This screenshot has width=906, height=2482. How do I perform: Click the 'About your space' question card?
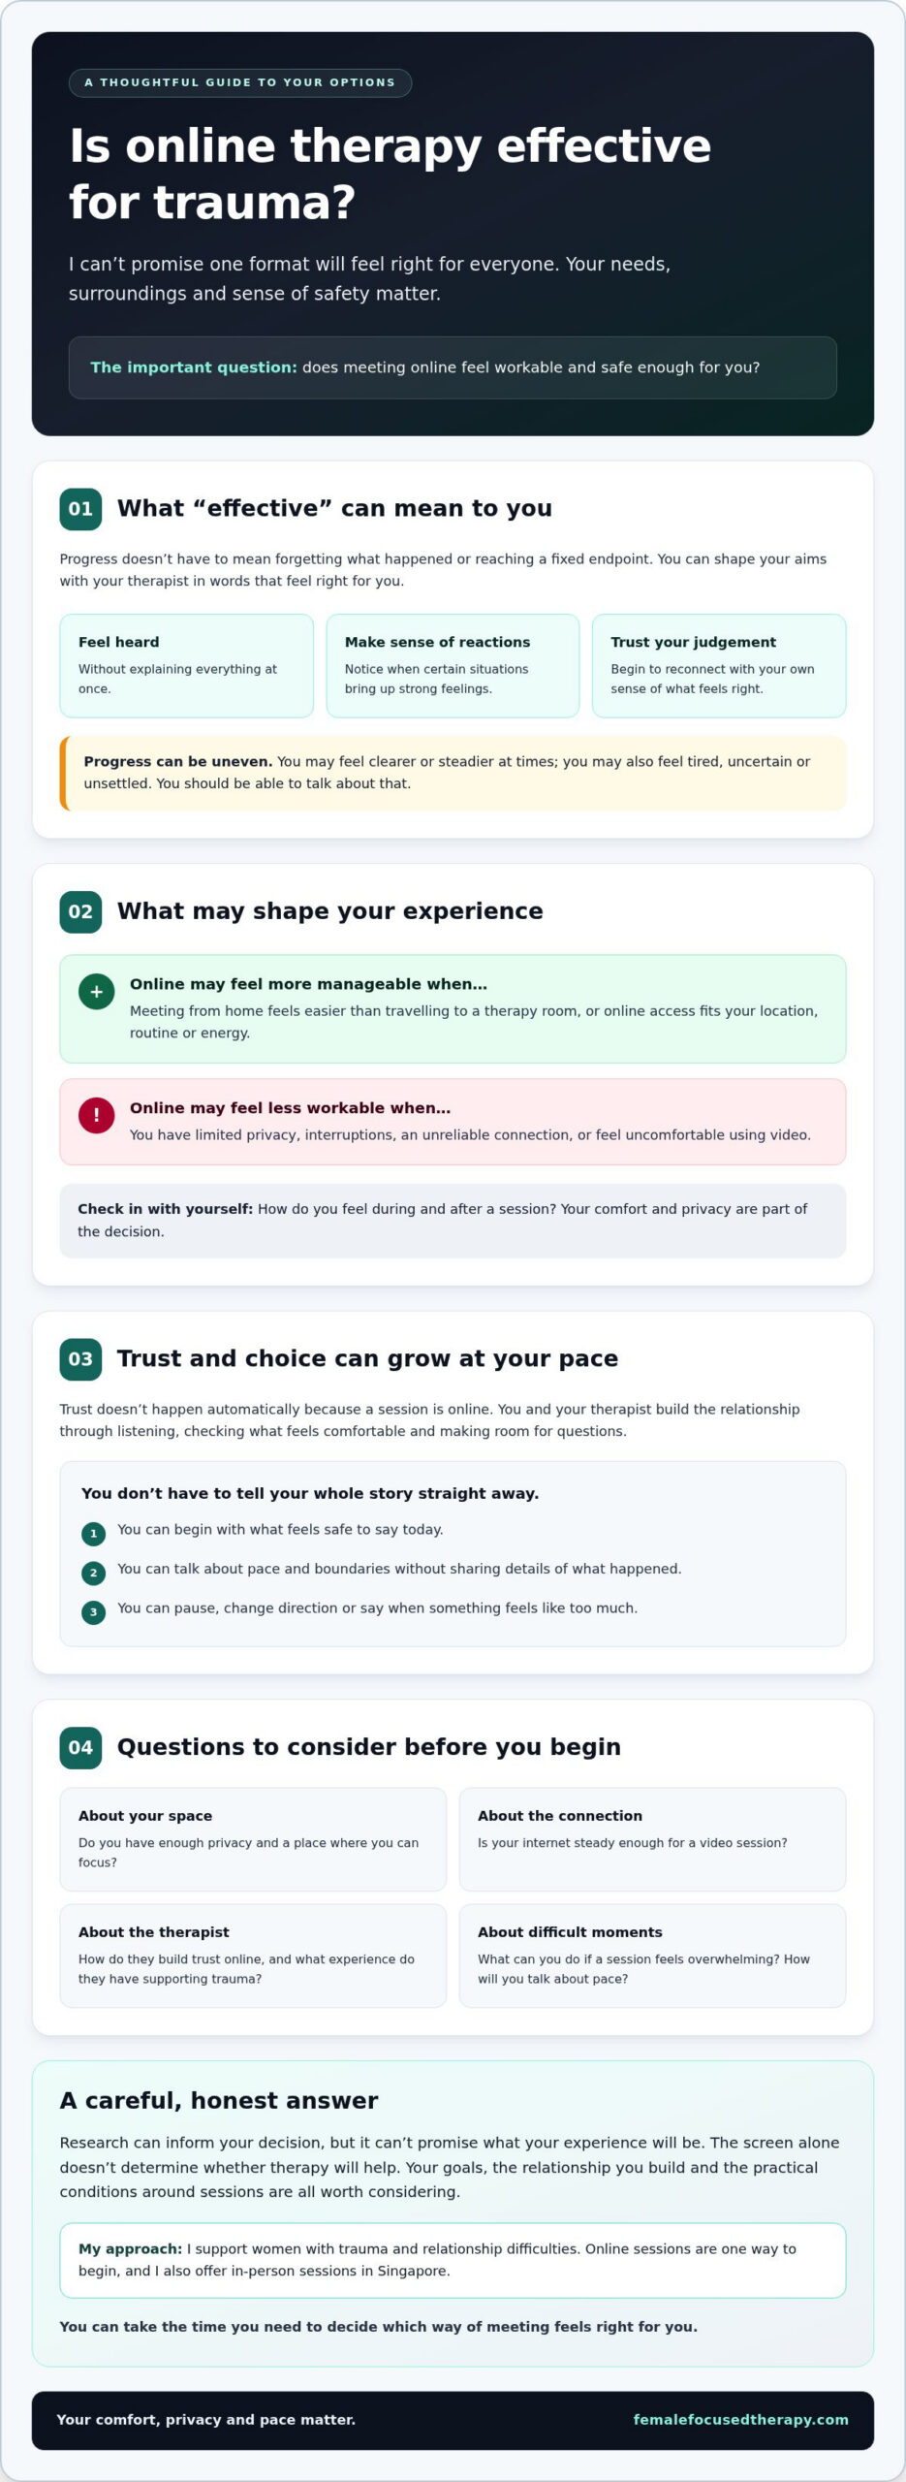coord(253,1839)
